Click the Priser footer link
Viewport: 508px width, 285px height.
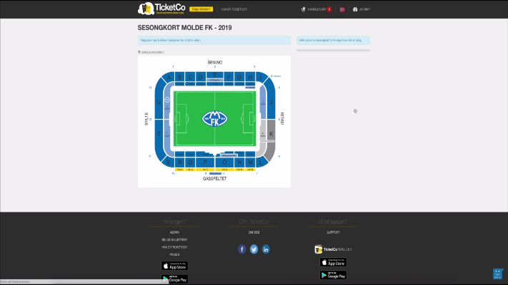(174, 254)
